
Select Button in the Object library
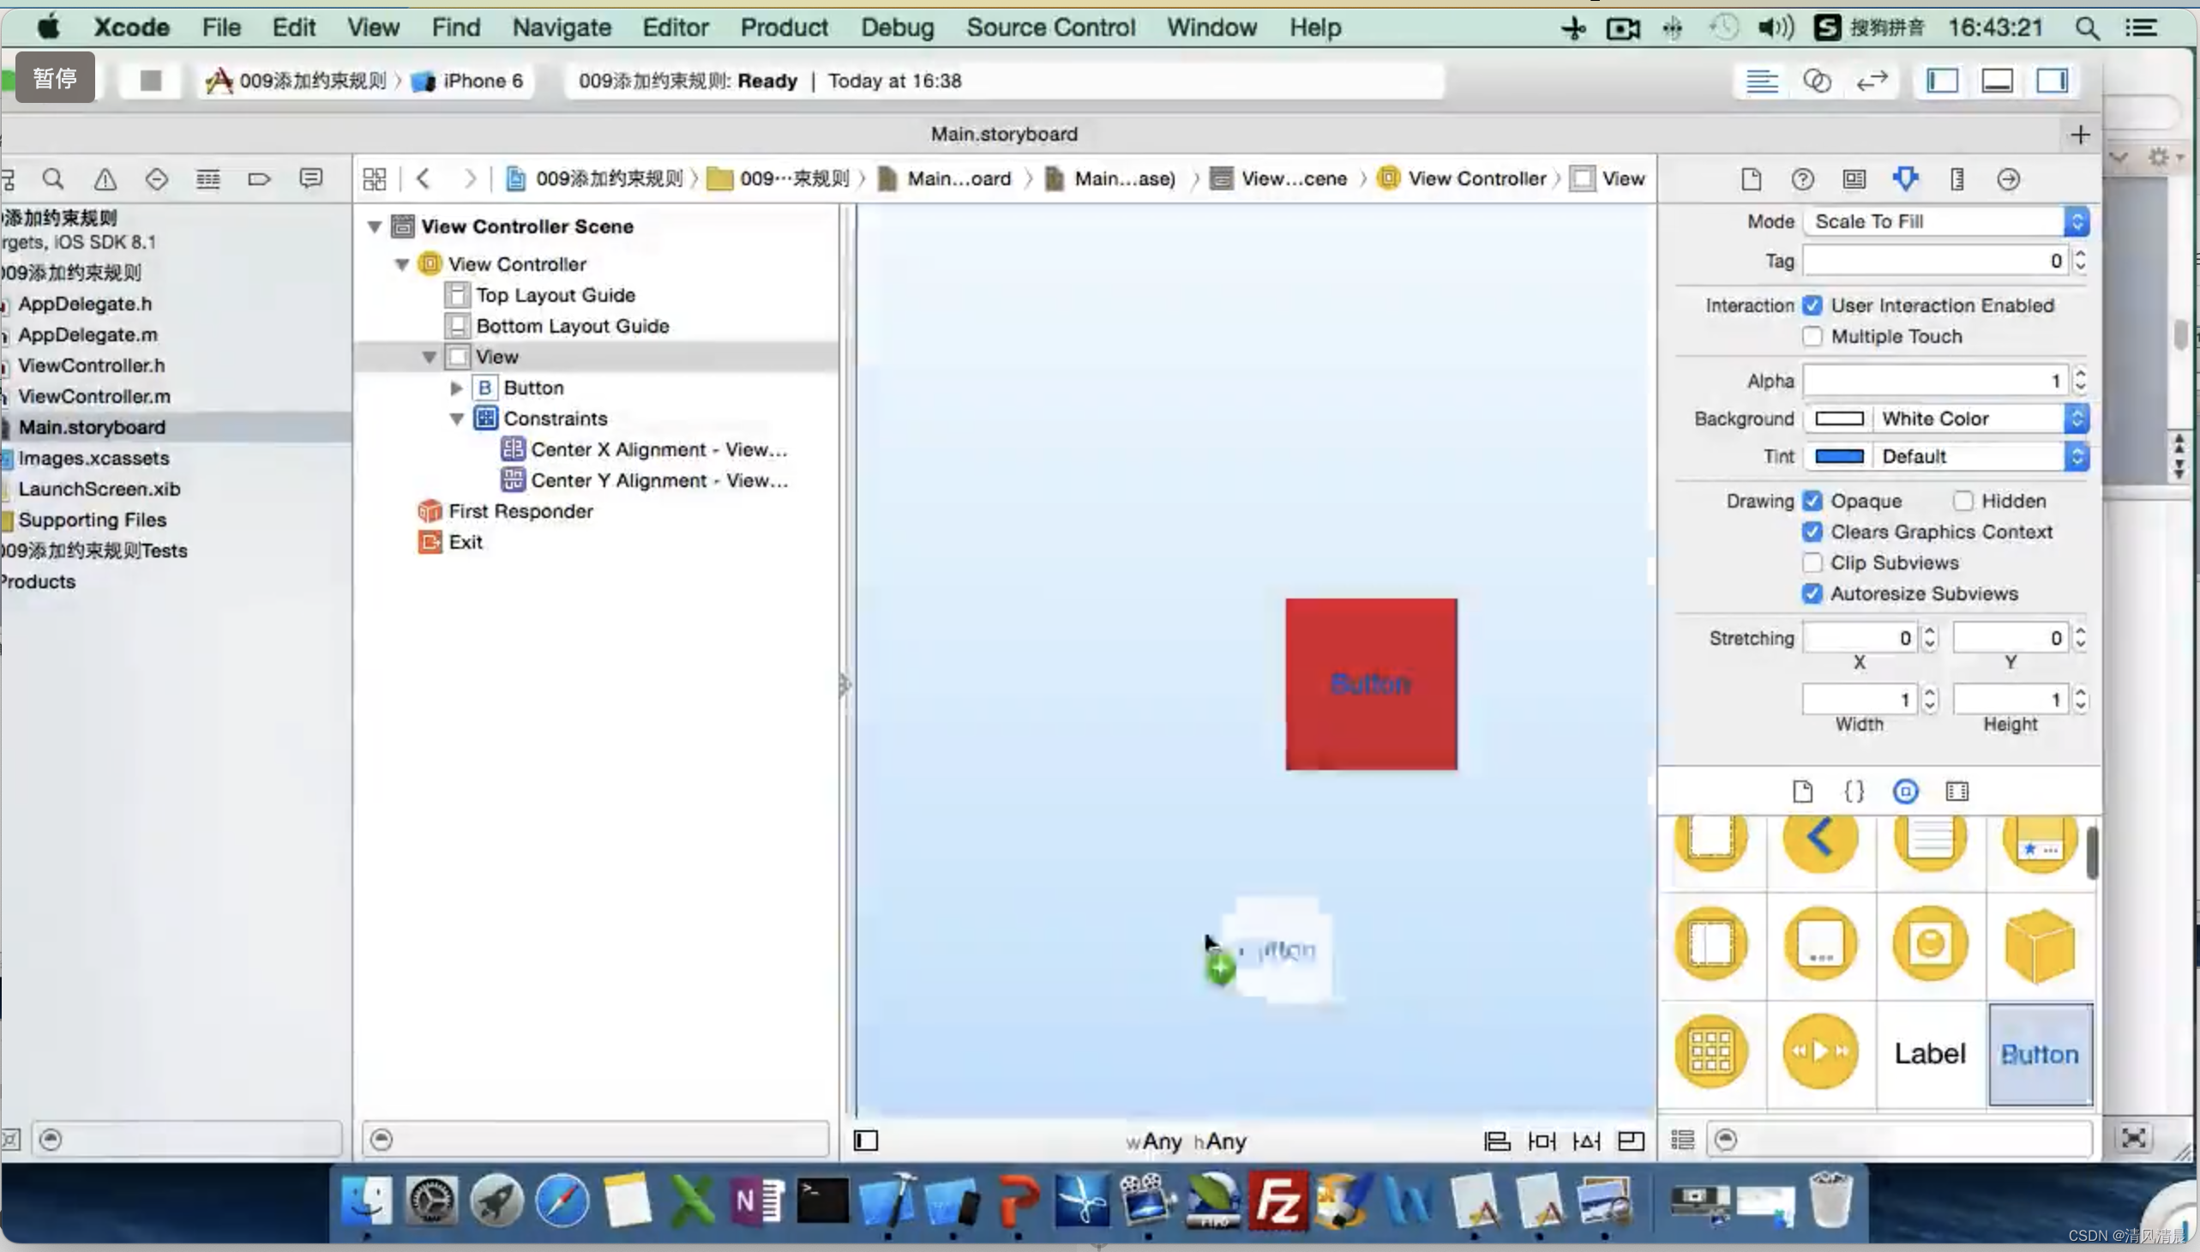pos(2040,1054)
